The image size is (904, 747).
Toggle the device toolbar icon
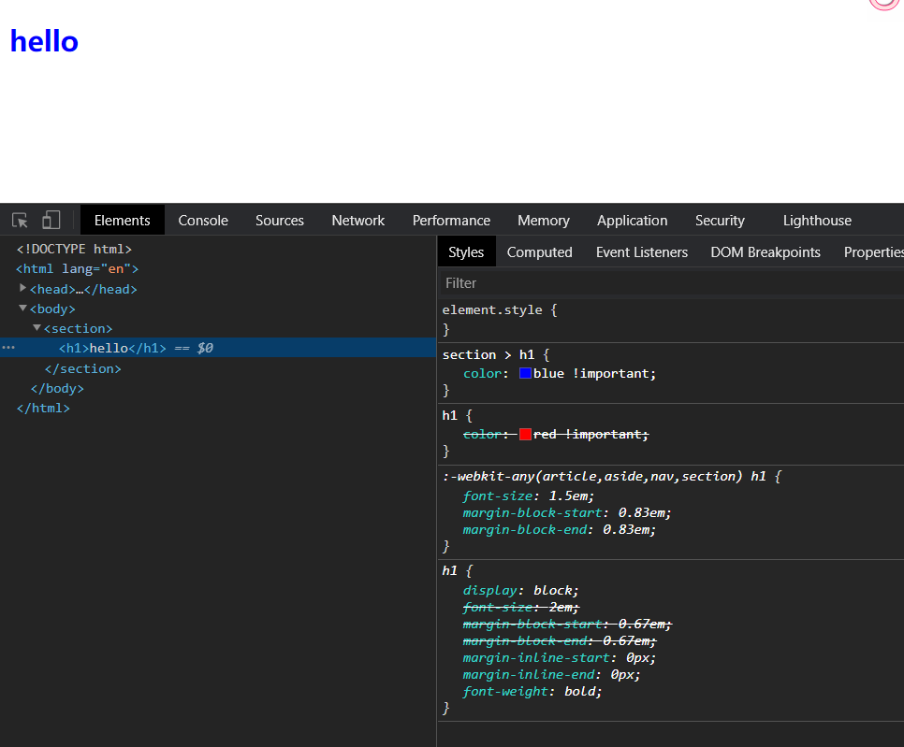coord(51,221)
